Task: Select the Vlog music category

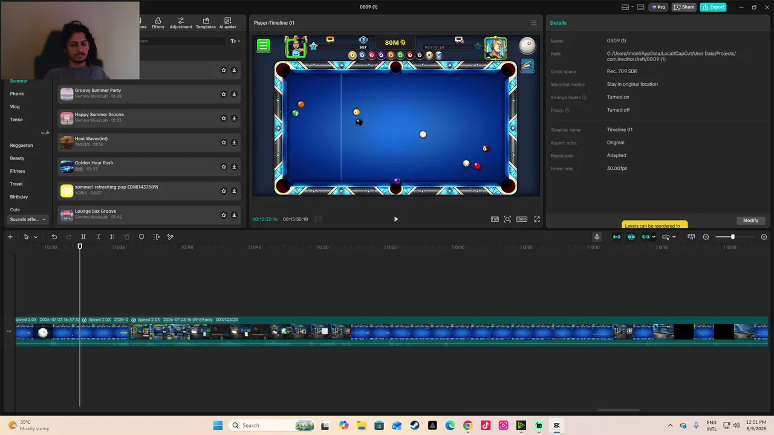Action: pyautogui.click(x=15, y=106)
